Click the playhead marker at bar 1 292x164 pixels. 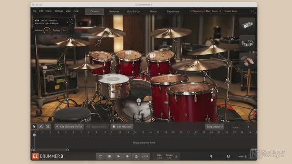click(34, 135)
